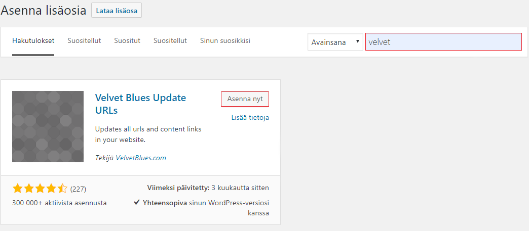Click the Lataa lisäosa button

coord(117,11)
